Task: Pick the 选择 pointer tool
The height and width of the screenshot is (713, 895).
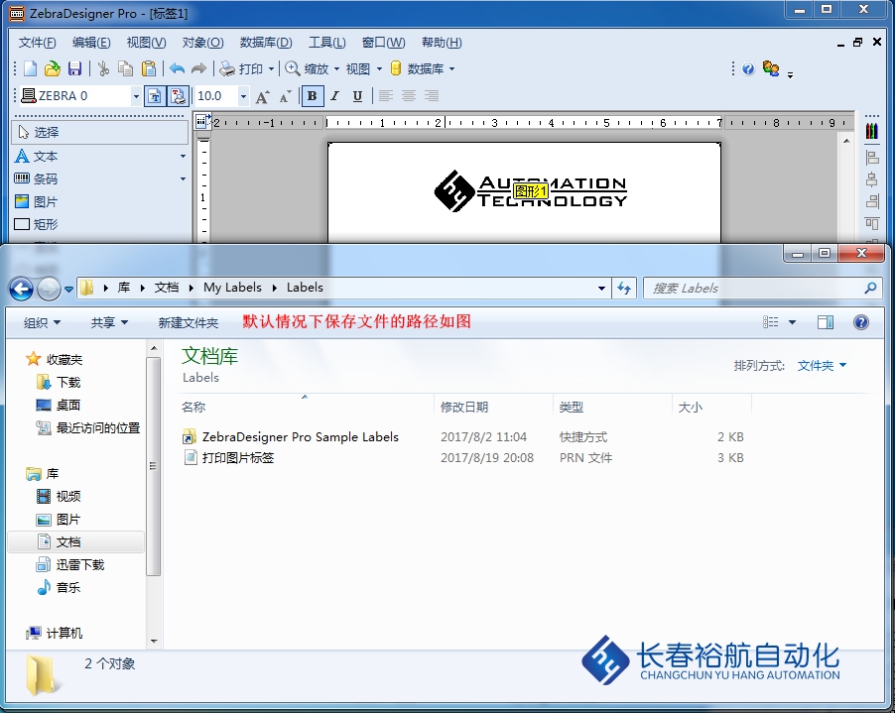Action: click(100, 132)
